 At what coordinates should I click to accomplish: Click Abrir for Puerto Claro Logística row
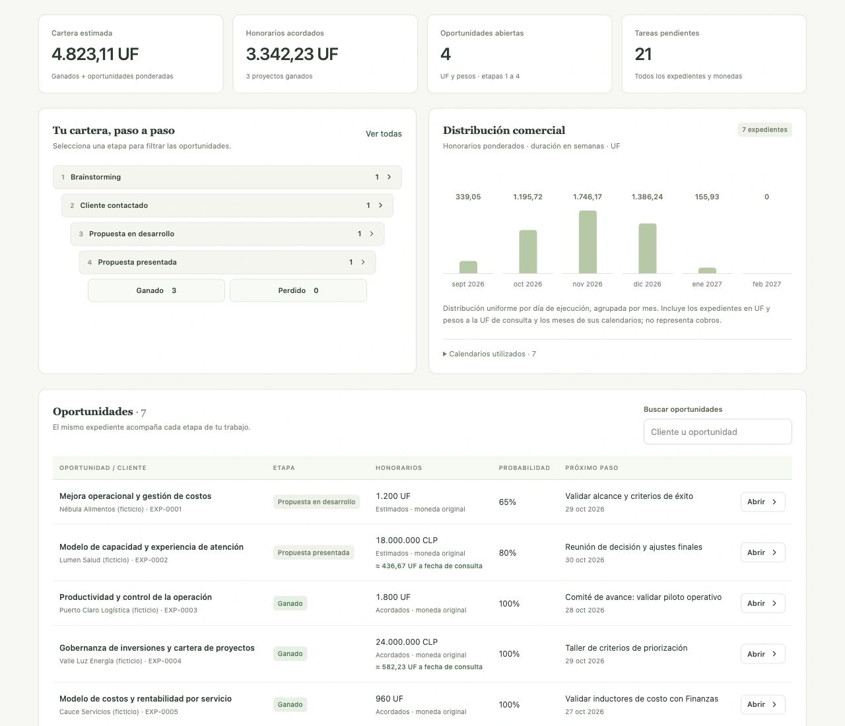pos(762,603)
